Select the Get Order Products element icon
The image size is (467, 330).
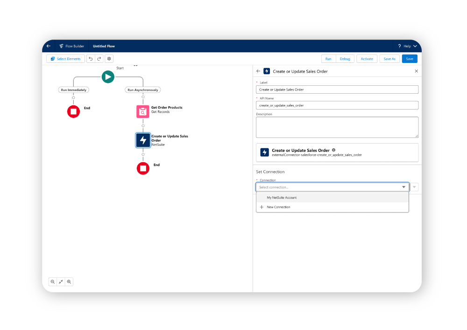(143, 111)
